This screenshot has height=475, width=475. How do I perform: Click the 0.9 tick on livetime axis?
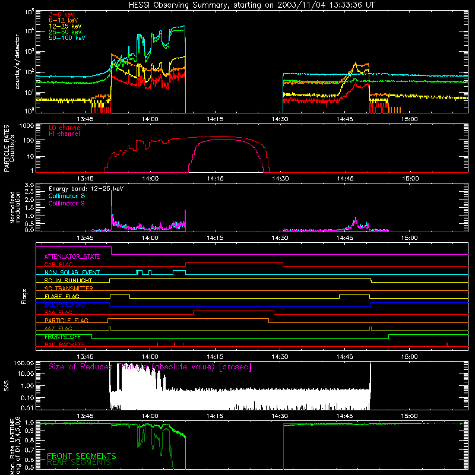[x=29, y=431]
